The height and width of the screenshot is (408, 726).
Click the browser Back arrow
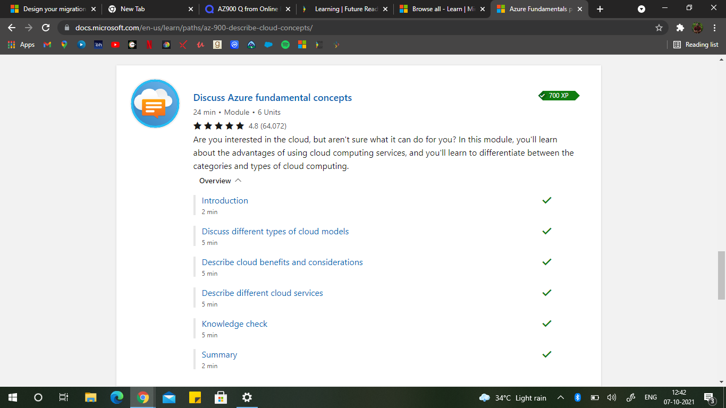coord(12,28)
